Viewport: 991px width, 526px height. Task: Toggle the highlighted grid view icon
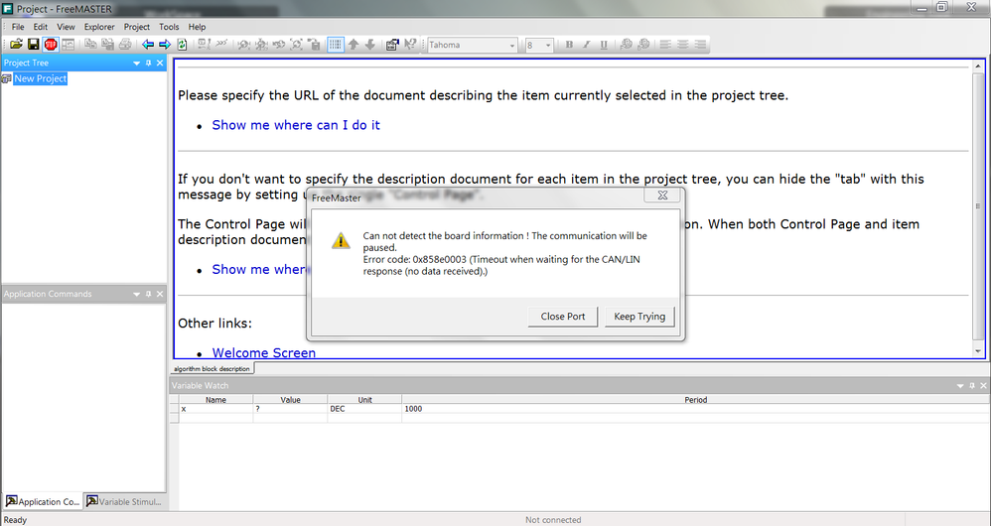(336, 45)
